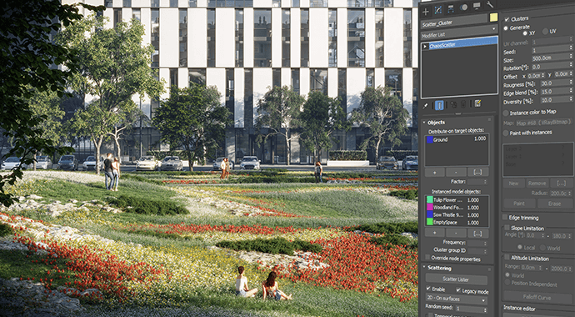Uncheck the Enable scattering checkbox

(x=428, y=289)
